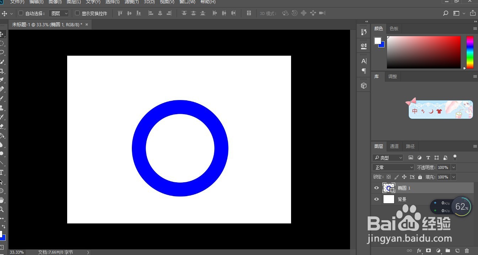Select the Clone Stamp tool
Viewport: 478px width, 255px height.
(x=2, y=108)
